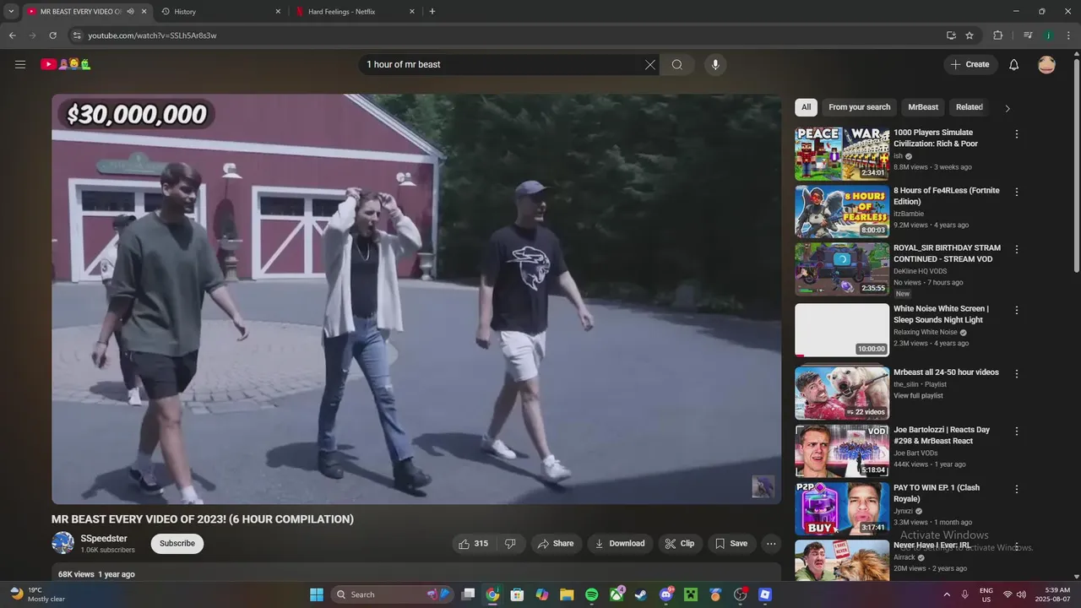Select the All filter chip

click(x=806, y=107)
